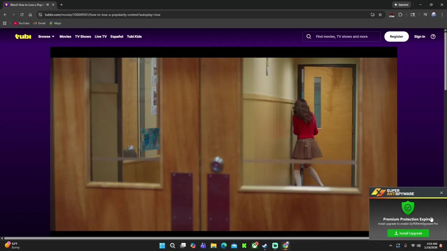The width and height of the screenshot is (447, 251).
Task: Open File Explorer from the taskbar
Action: pos(213,246)
